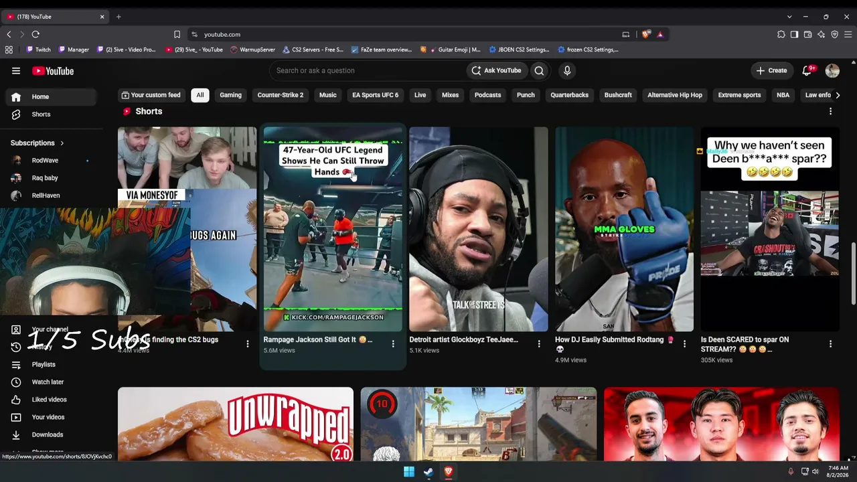Start voice search with the microphone icon

[x=567, y=70]
